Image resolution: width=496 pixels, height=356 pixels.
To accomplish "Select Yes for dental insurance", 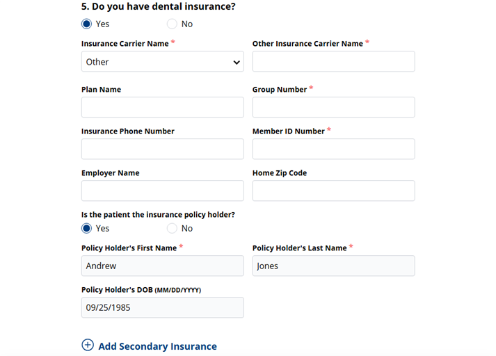I will [x=87, y=24].
